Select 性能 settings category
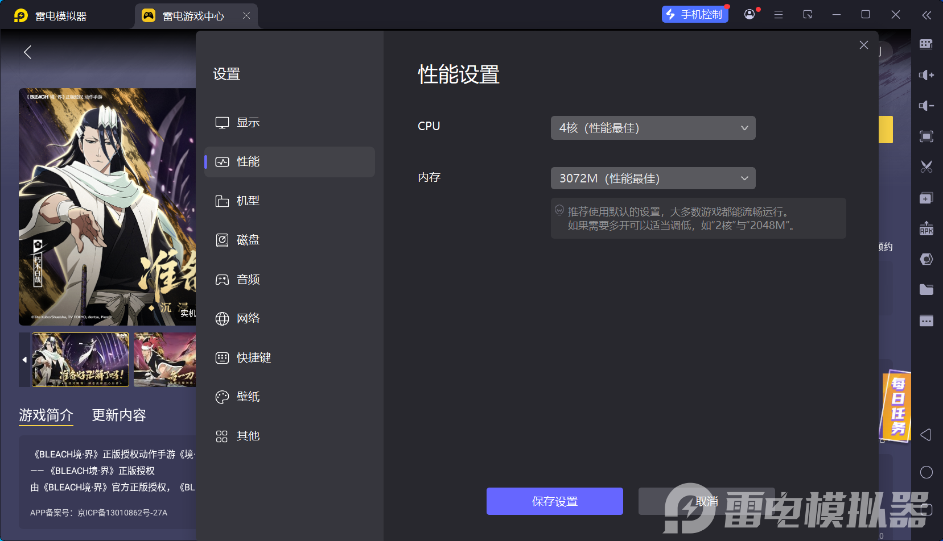Image resolution: width=943 pixels, height=541 pixels. tap(289, 162)
